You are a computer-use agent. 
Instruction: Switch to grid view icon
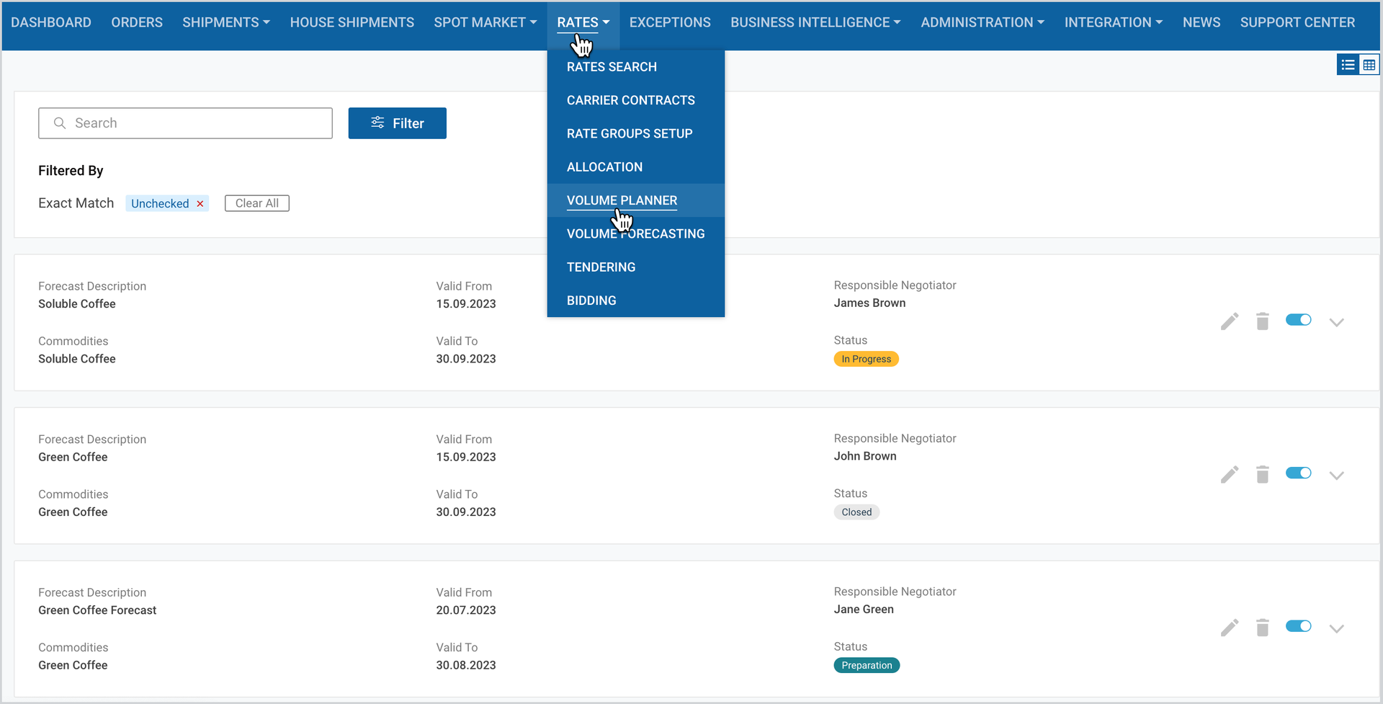point(1369,65)
